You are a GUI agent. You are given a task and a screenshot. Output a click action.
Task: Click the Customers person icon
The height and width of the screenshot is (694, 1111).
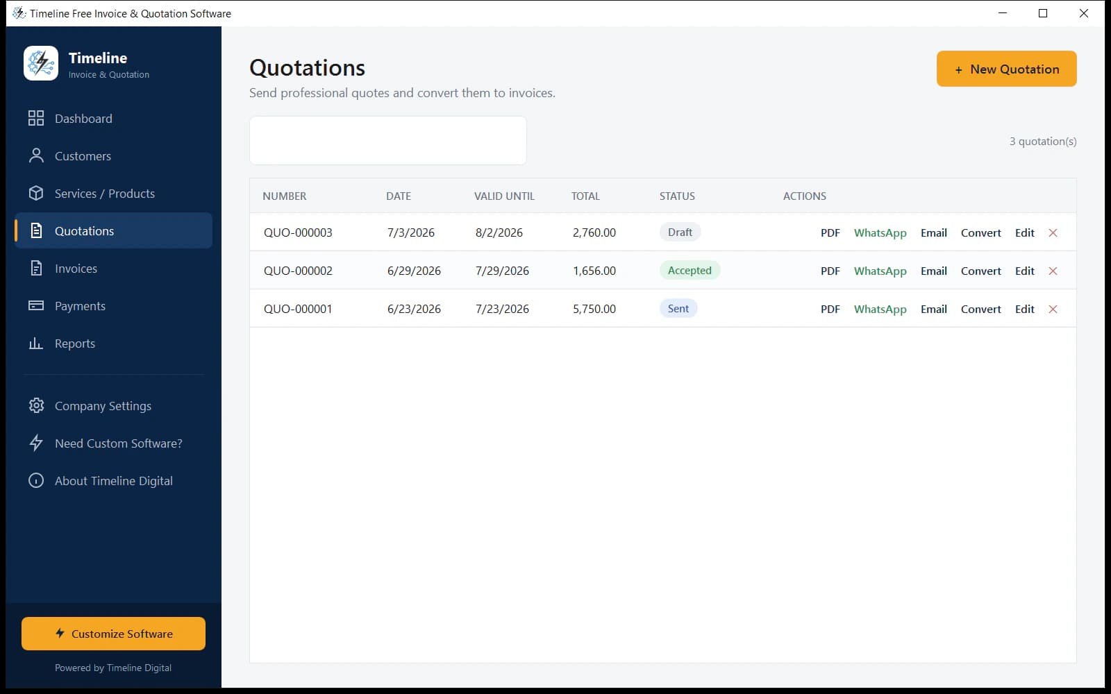pos(36,155)
